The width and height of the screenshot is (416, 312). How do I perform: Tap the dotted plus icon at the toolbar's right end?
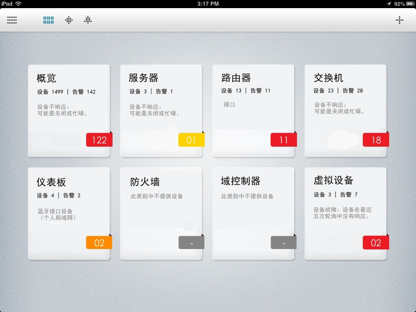(x=399, y=20)
